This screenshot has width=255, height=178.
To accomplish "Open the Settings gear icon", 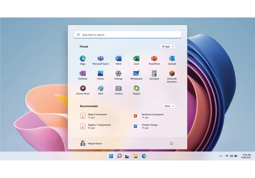I will 118,73.
